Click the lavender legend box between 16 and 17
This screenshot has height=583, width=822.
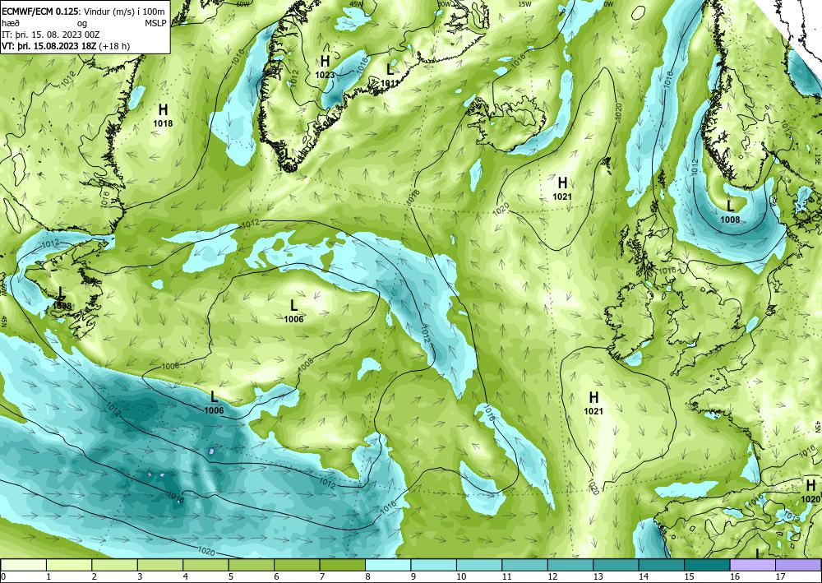(753, 565)
